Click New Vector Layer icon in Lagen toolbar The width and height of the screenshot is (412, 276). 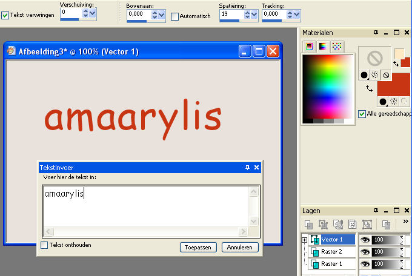click(323, 225)
